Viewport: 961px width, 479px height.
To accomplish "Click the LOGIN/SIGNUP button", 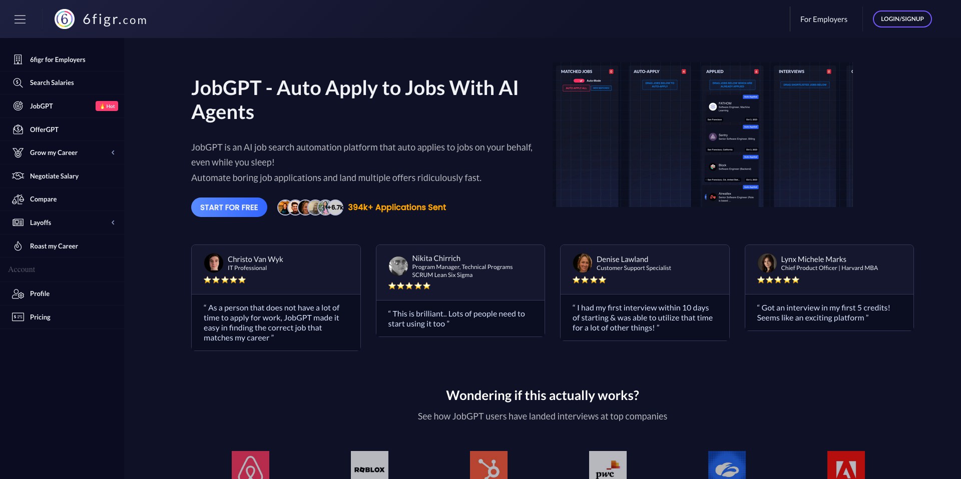I will click(x=902, y=19).
